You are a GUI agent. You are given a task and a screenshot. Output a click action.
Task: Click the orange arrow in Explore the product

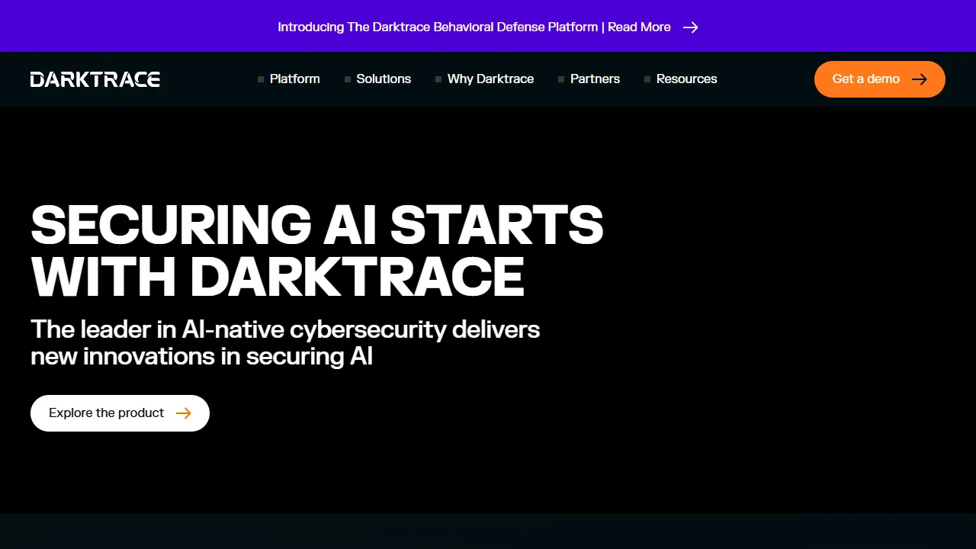[184, 413]
